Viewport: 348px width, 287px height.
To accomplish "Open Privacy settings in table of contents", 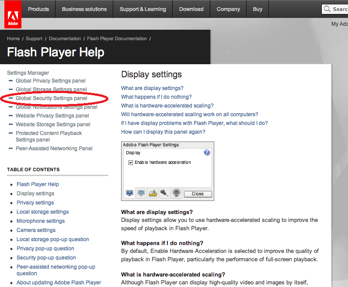I will (x=35, y=203).
